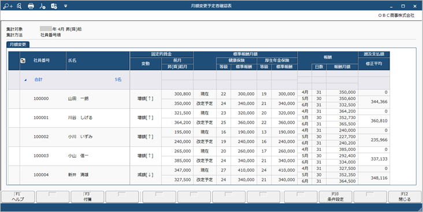Image resolution: width=423 pixels, height=212 pixels.
Task: Click the company name ＯＢＣ商事株式会社
Action: click(396, 16)
